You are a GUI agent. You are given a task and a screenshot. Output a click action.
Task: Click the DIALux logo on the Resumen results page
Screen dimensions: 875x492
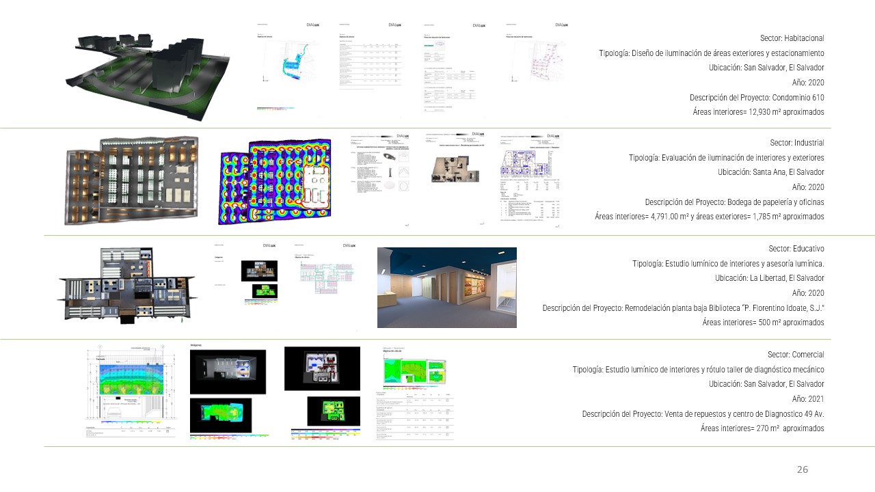pyautogui.click(x=553, y=135)
